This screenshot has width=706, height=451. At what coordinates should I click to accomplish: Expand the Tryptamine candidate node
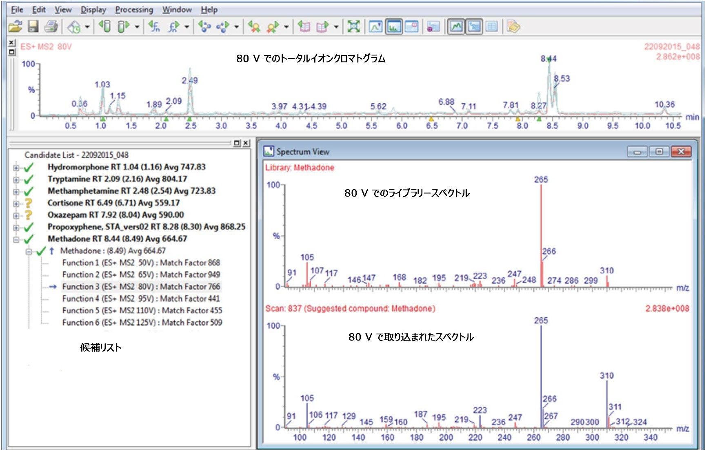[16, 180]
